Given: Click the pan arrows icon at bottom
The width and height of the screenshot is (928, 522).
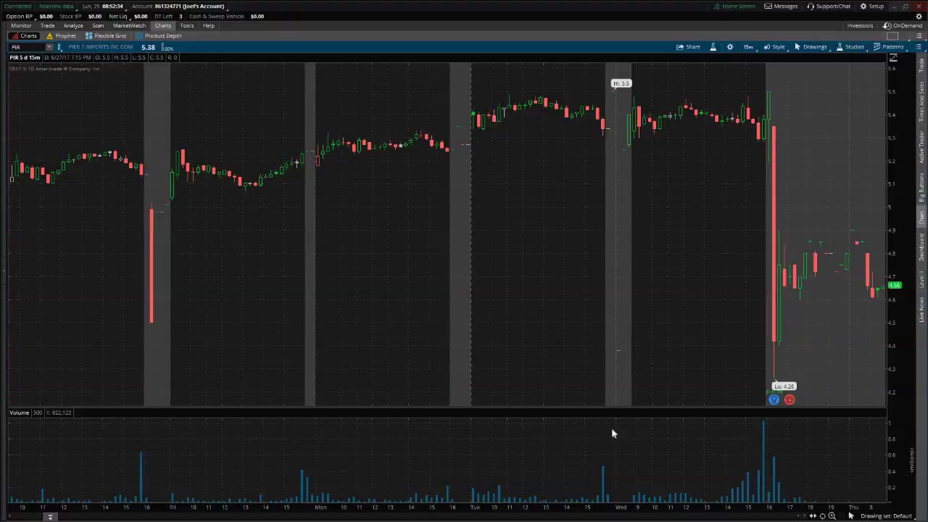Looking at the screenshot, I should pos(813,516).
